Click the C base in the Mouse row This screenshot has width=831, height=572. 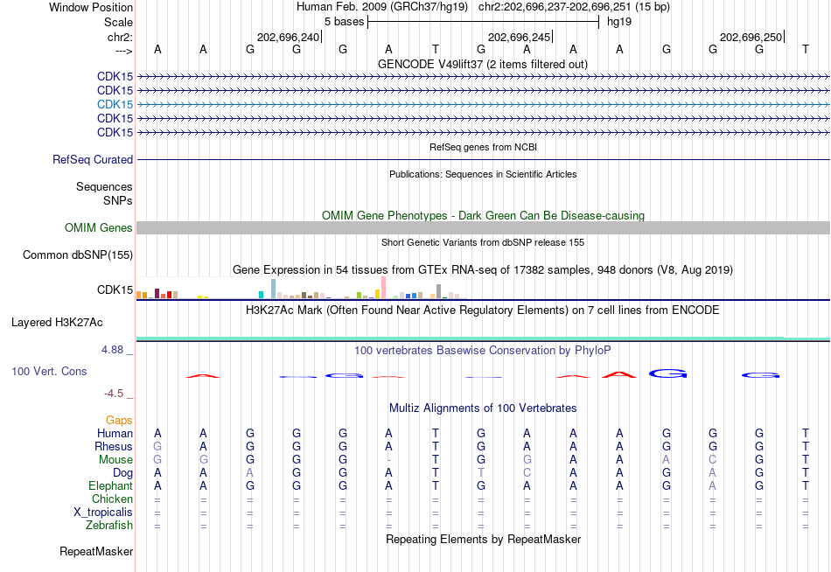pyautogui.click(x=712, y=460)
